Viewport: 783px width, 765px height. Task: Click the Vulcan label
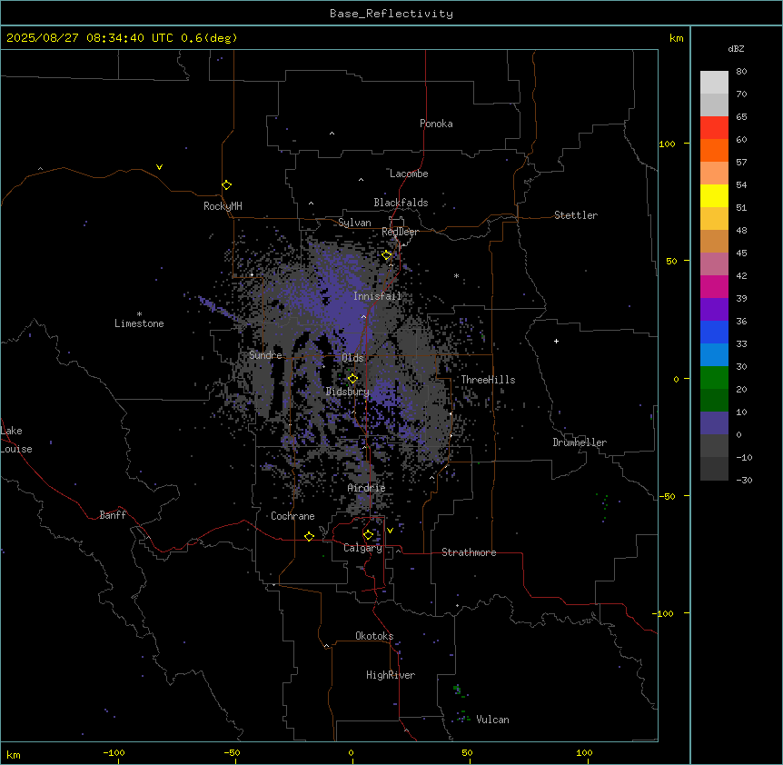(x=492, y=720)
